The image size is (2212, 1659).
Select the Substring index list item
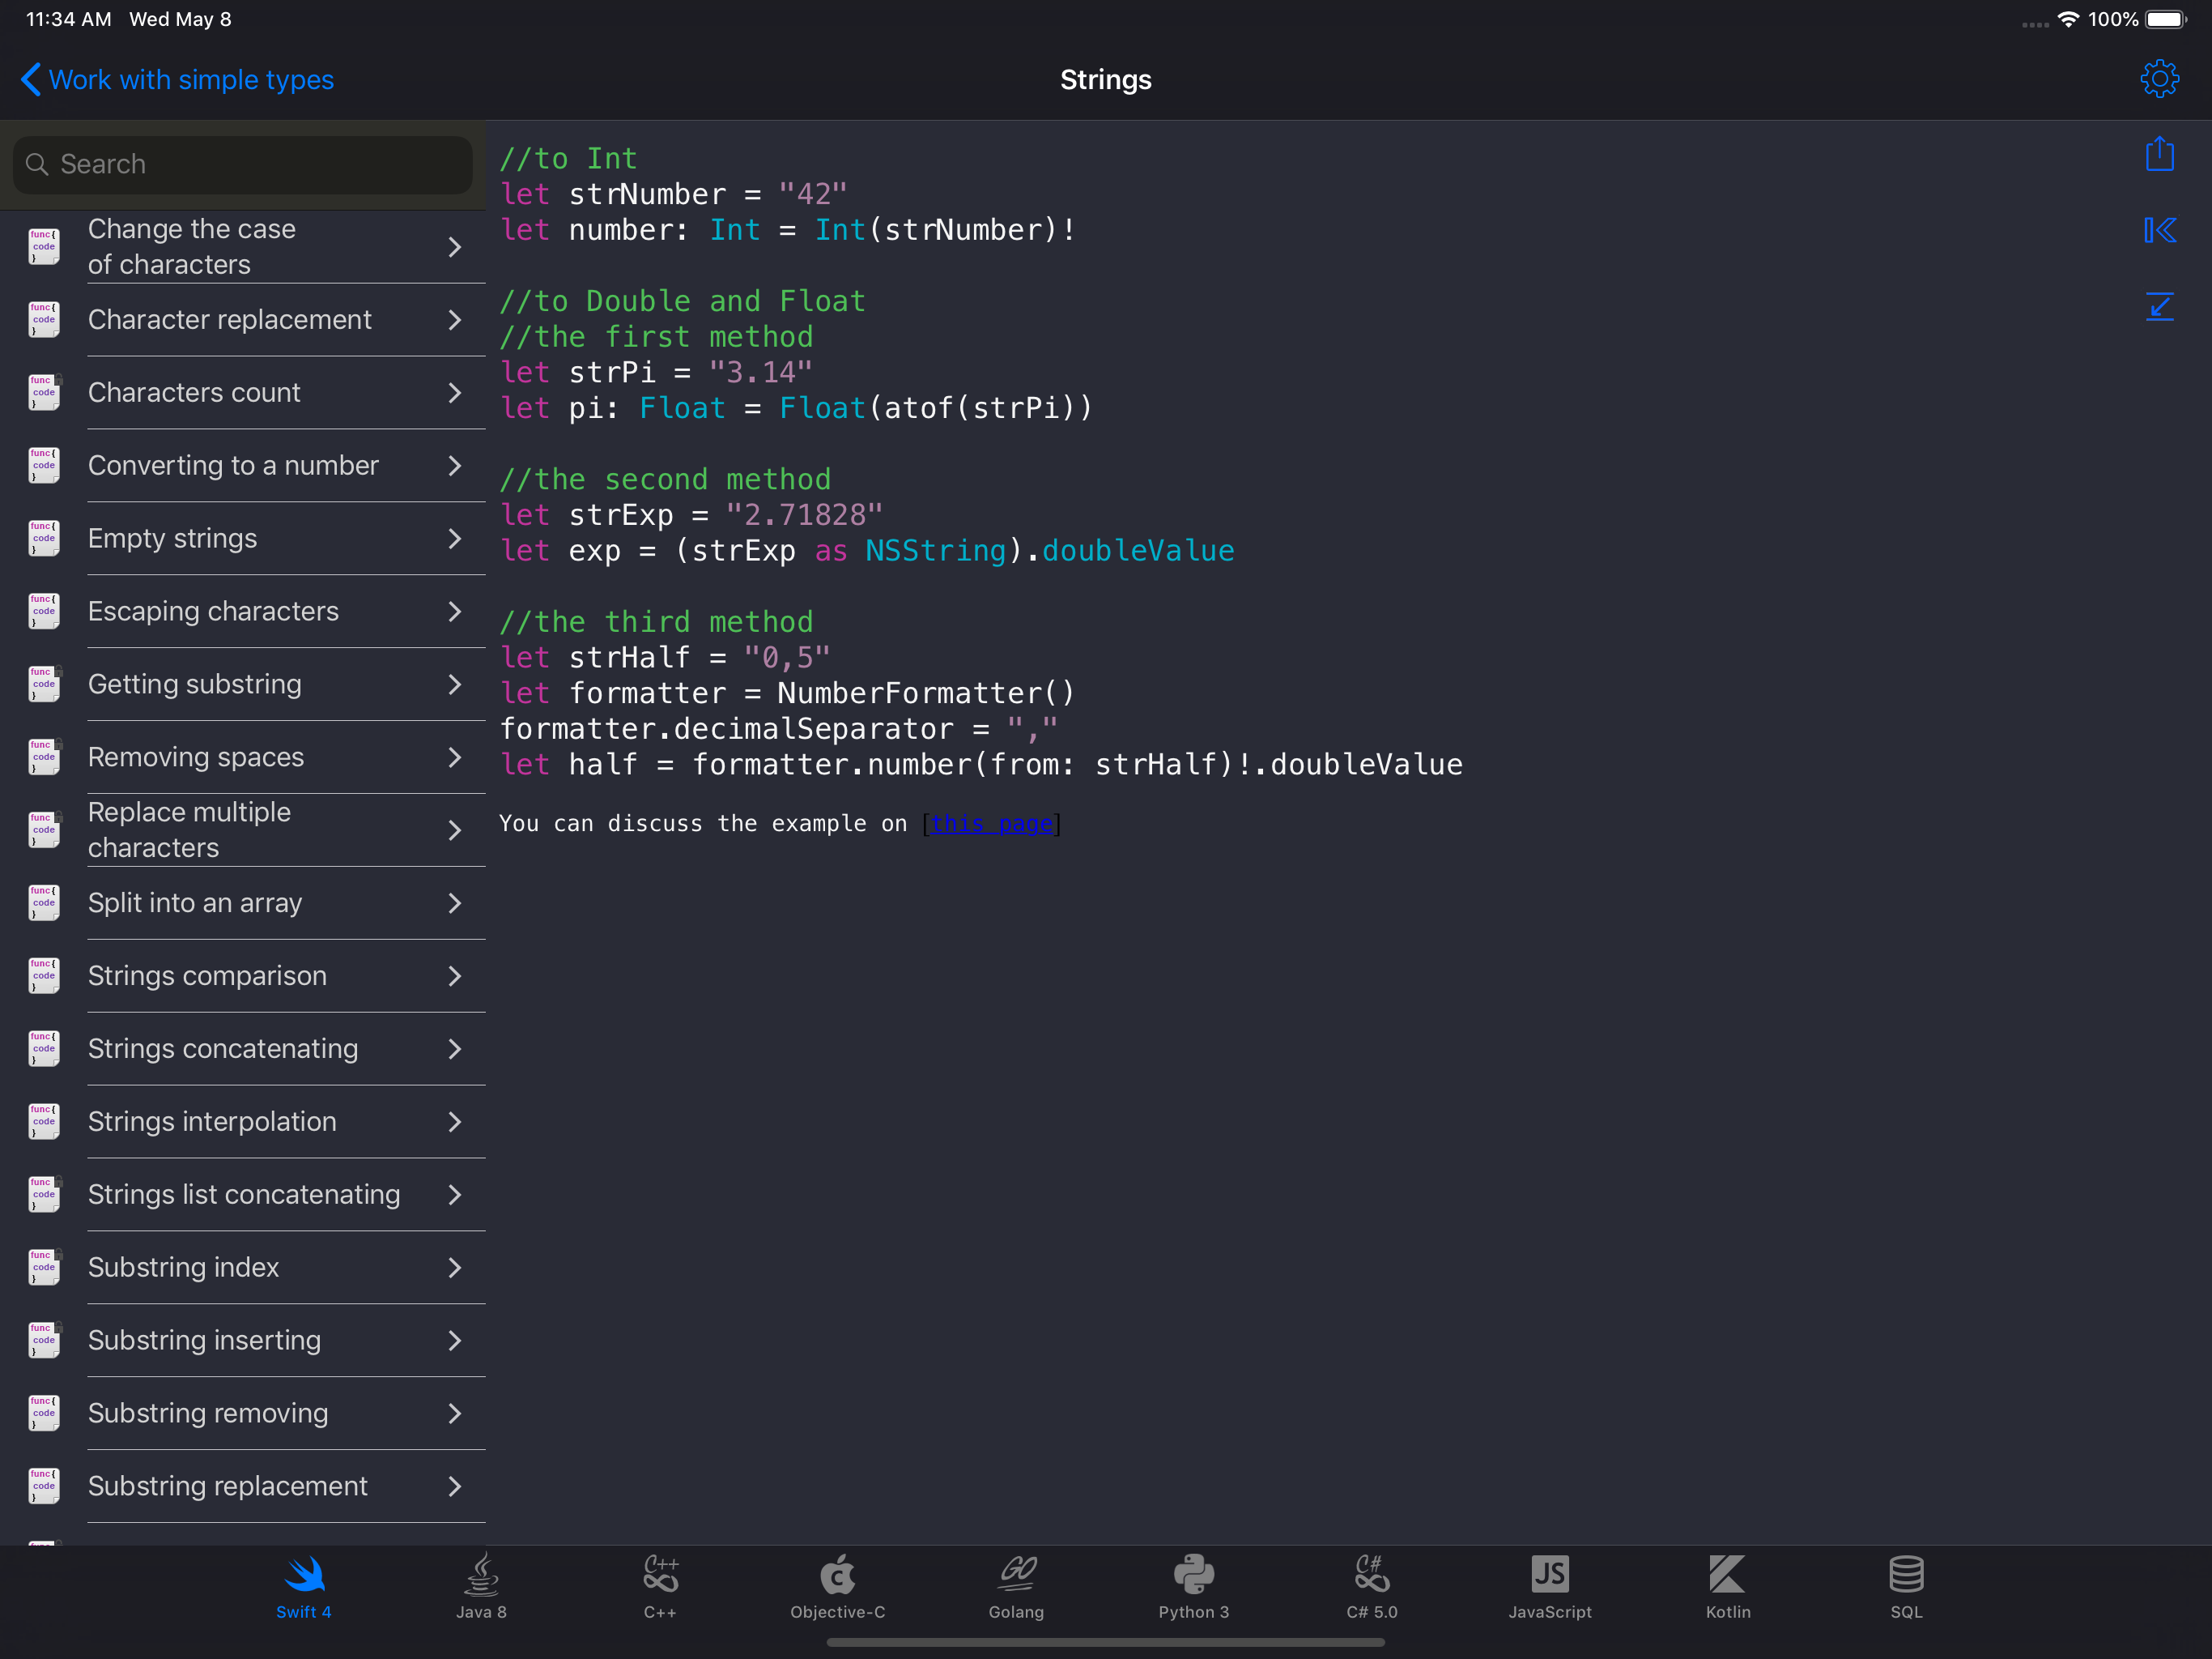[184, 1268]
